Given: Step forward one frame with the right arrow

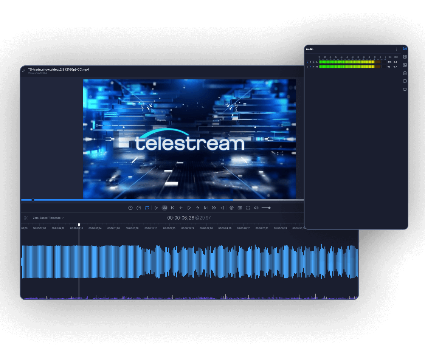Looking at the screenshot, I should coord(197,208).
